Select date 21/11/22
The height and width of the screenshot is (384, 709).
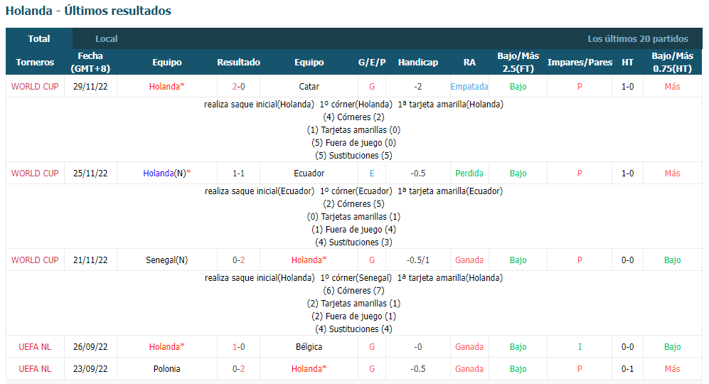(x=90, y=260)
